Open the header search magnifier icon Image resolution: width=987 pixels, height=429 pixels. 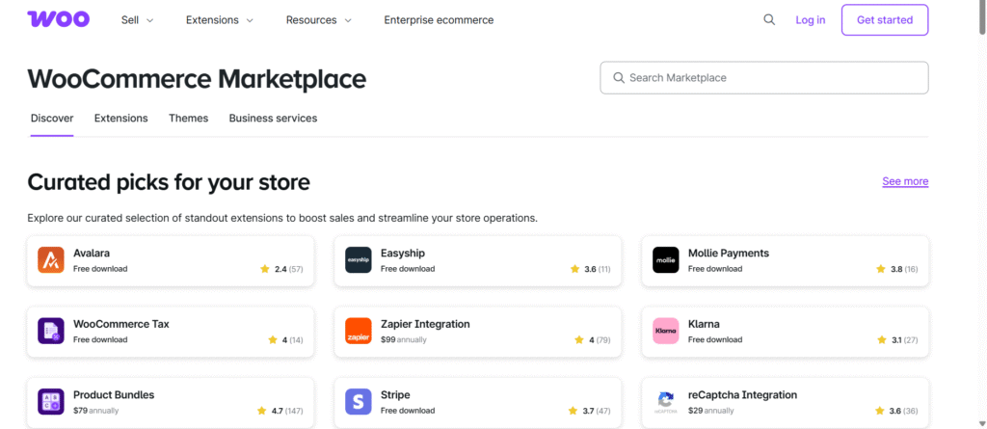click(x=768, y=19)
